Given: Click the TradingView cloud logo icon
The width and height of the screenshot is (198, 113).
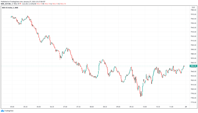Looking at the screenshot, I should coord(2,111).
